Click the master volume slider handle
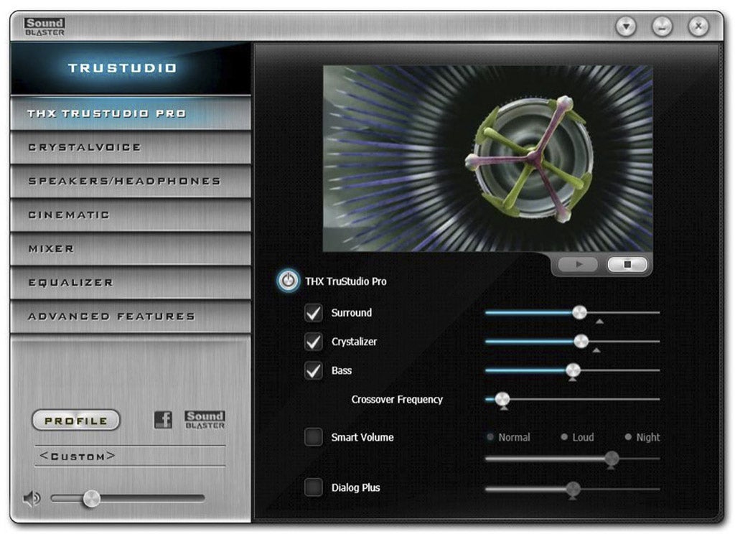This screenshot has height=534, width=735. 91,498
